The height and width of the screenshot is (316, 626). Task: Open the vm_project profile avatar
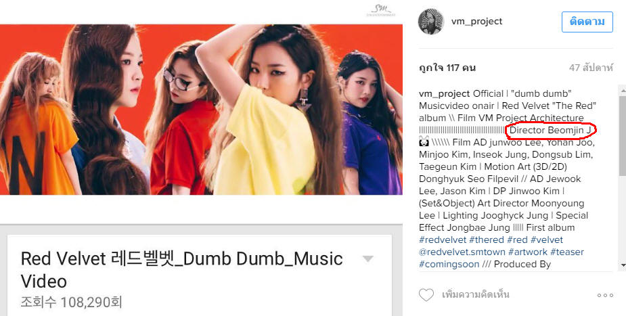click(x=431, y=22)
